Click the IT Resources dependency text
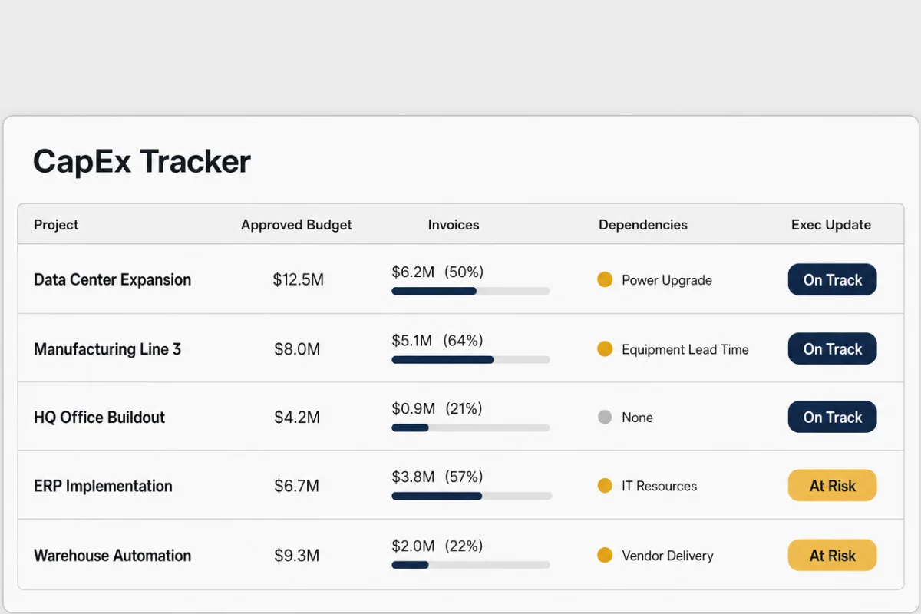 point(659,486)
